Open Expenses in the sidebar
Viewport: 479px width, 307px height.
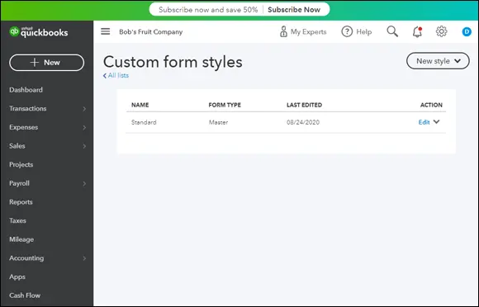(x=23, y=127)
